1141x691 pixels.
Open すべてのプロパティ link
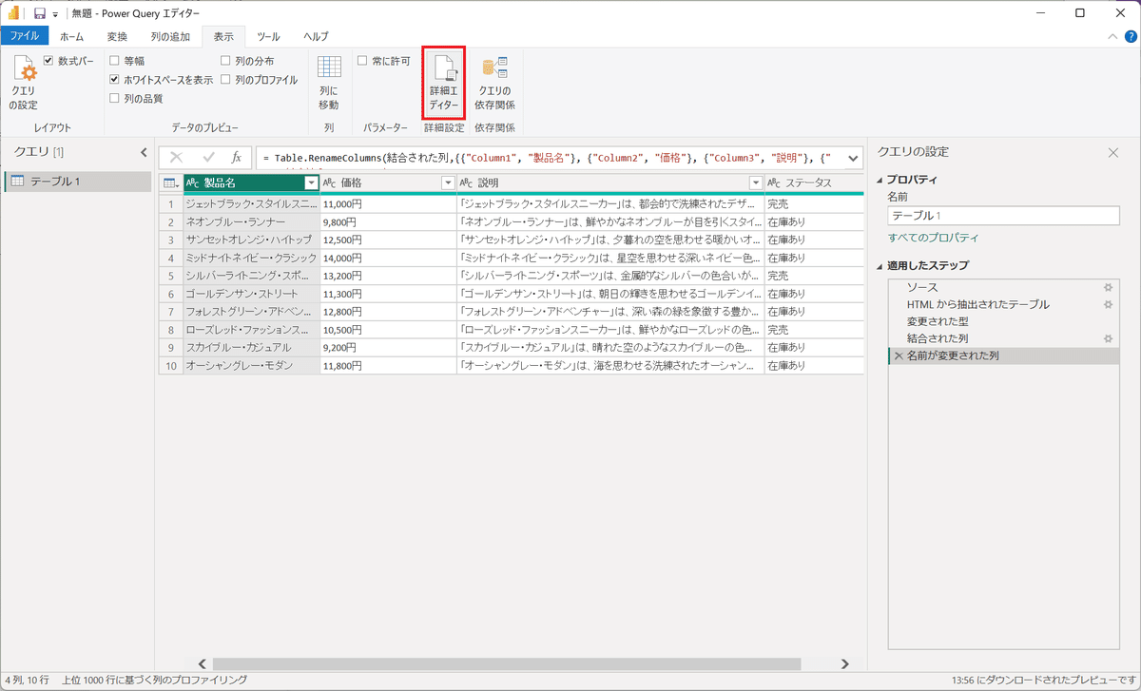coord(933,238)
